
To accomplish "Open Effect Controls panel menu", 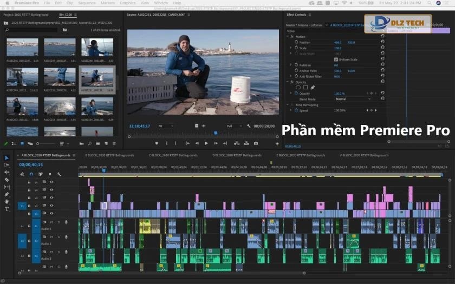I will pos(310,15).
